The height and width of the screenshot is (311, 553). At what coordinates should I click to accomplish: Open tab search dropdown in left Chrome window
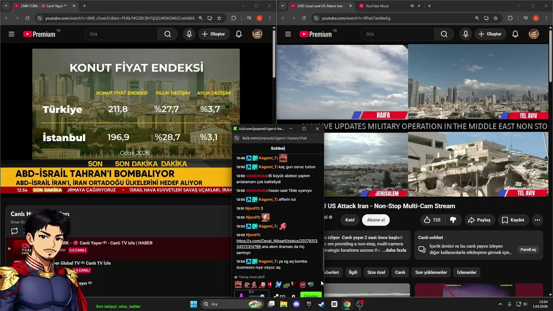coord(6,6)
